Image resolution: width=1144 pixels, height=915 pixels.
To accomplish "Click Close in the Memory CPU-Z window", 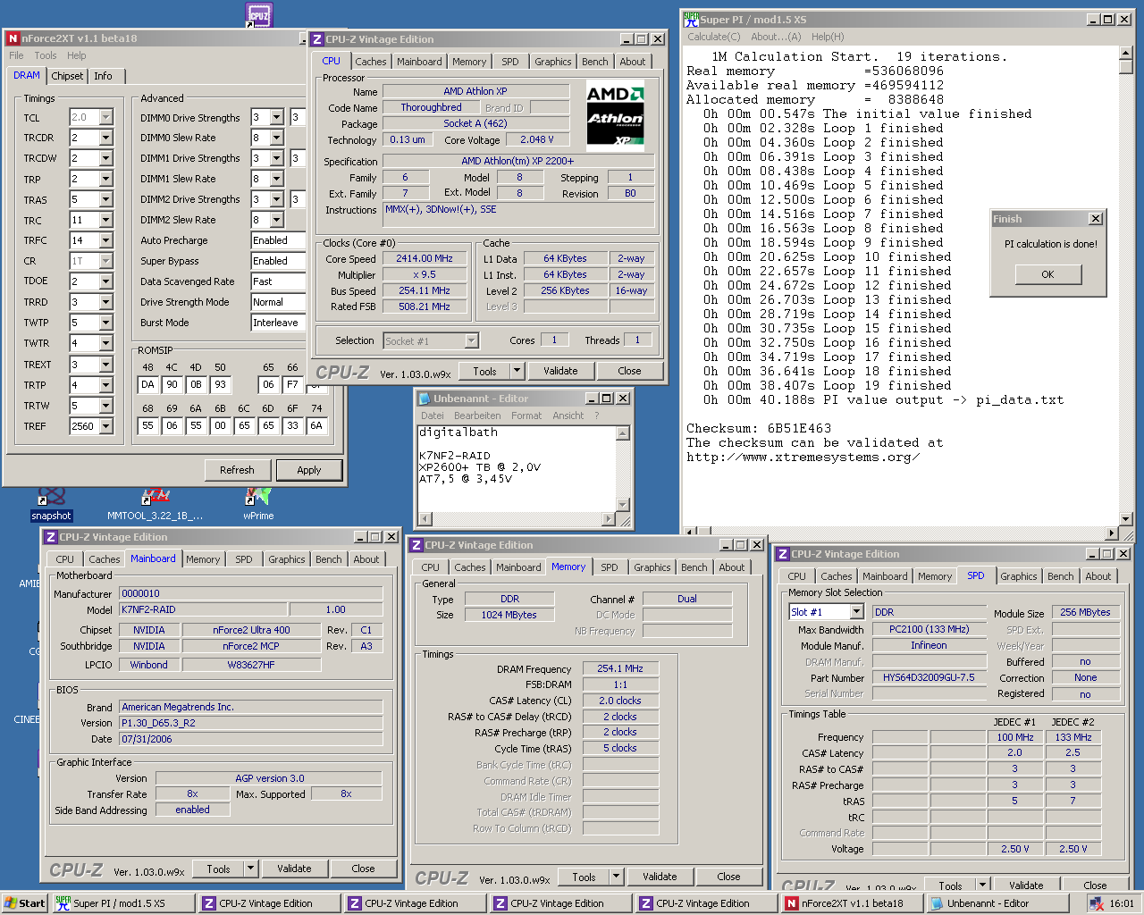I will click(x=728, y=877).
